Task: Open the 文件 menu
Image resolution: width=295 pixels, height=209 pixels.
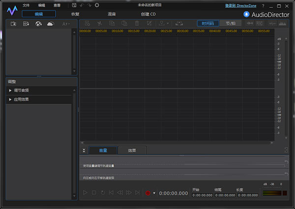Action: [x=26, y=5]
